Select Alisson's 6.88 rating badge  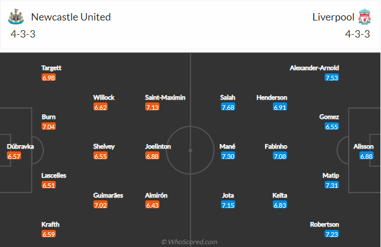click(366, 156)
